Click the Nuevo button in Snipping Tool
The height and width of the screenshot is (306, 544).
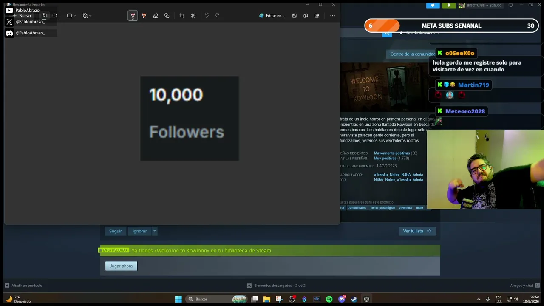click(x=22, y=16)
